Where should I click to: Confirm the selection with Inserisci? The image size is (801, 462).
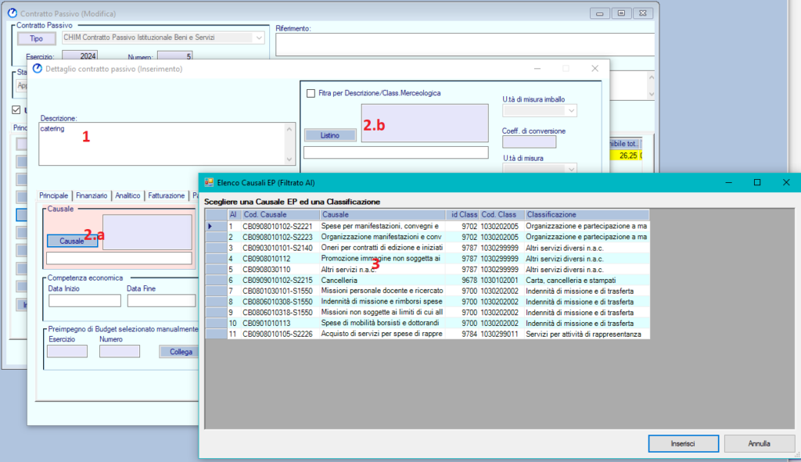point(683,443)
